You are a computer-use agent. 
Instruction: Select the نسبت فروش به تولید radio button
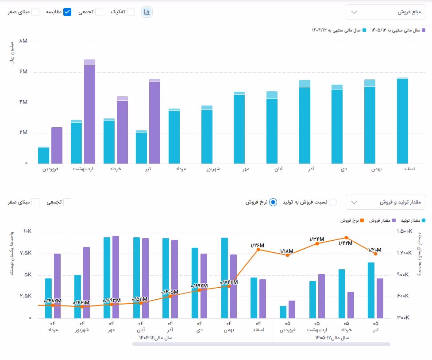coord(333,202)
